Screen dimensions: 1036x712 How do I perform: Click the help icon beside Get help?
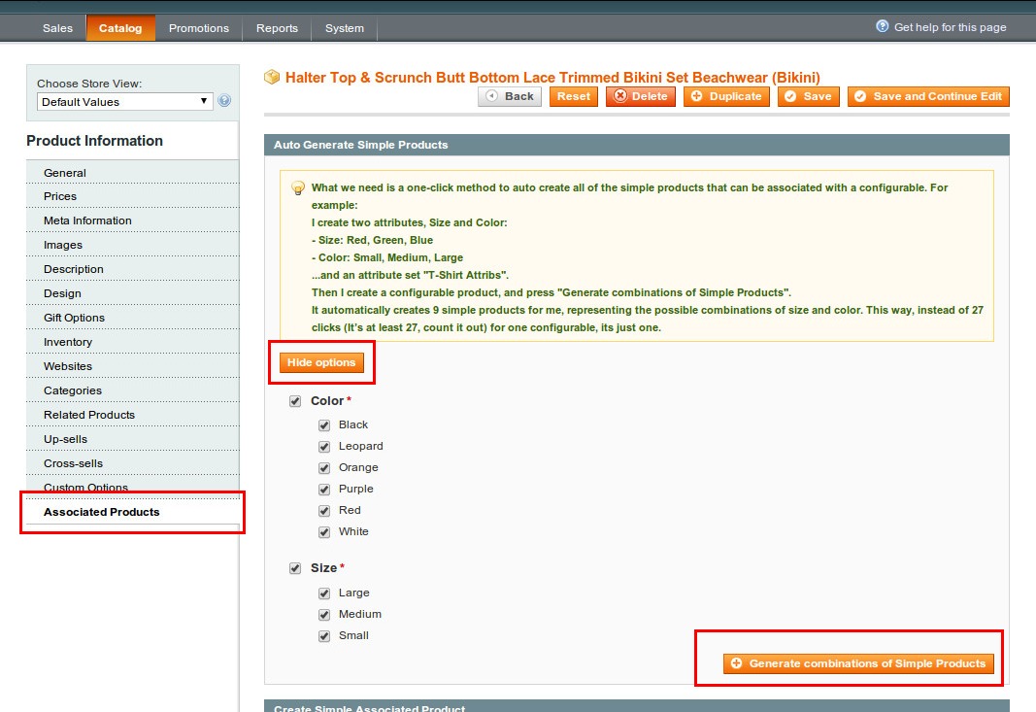(882, 26)
